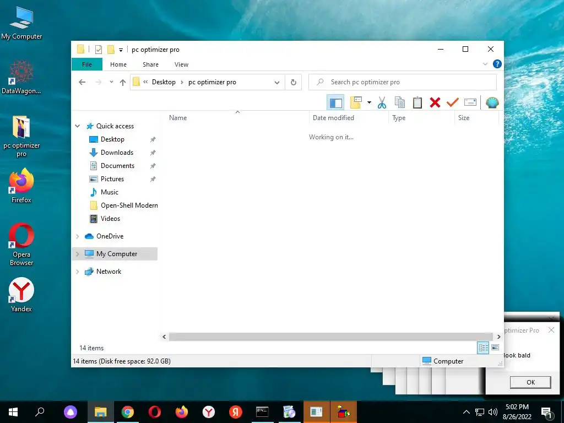Open Command Prompt from the taskbar
This screenshot has height=423, width=564.
coord(262,412)
